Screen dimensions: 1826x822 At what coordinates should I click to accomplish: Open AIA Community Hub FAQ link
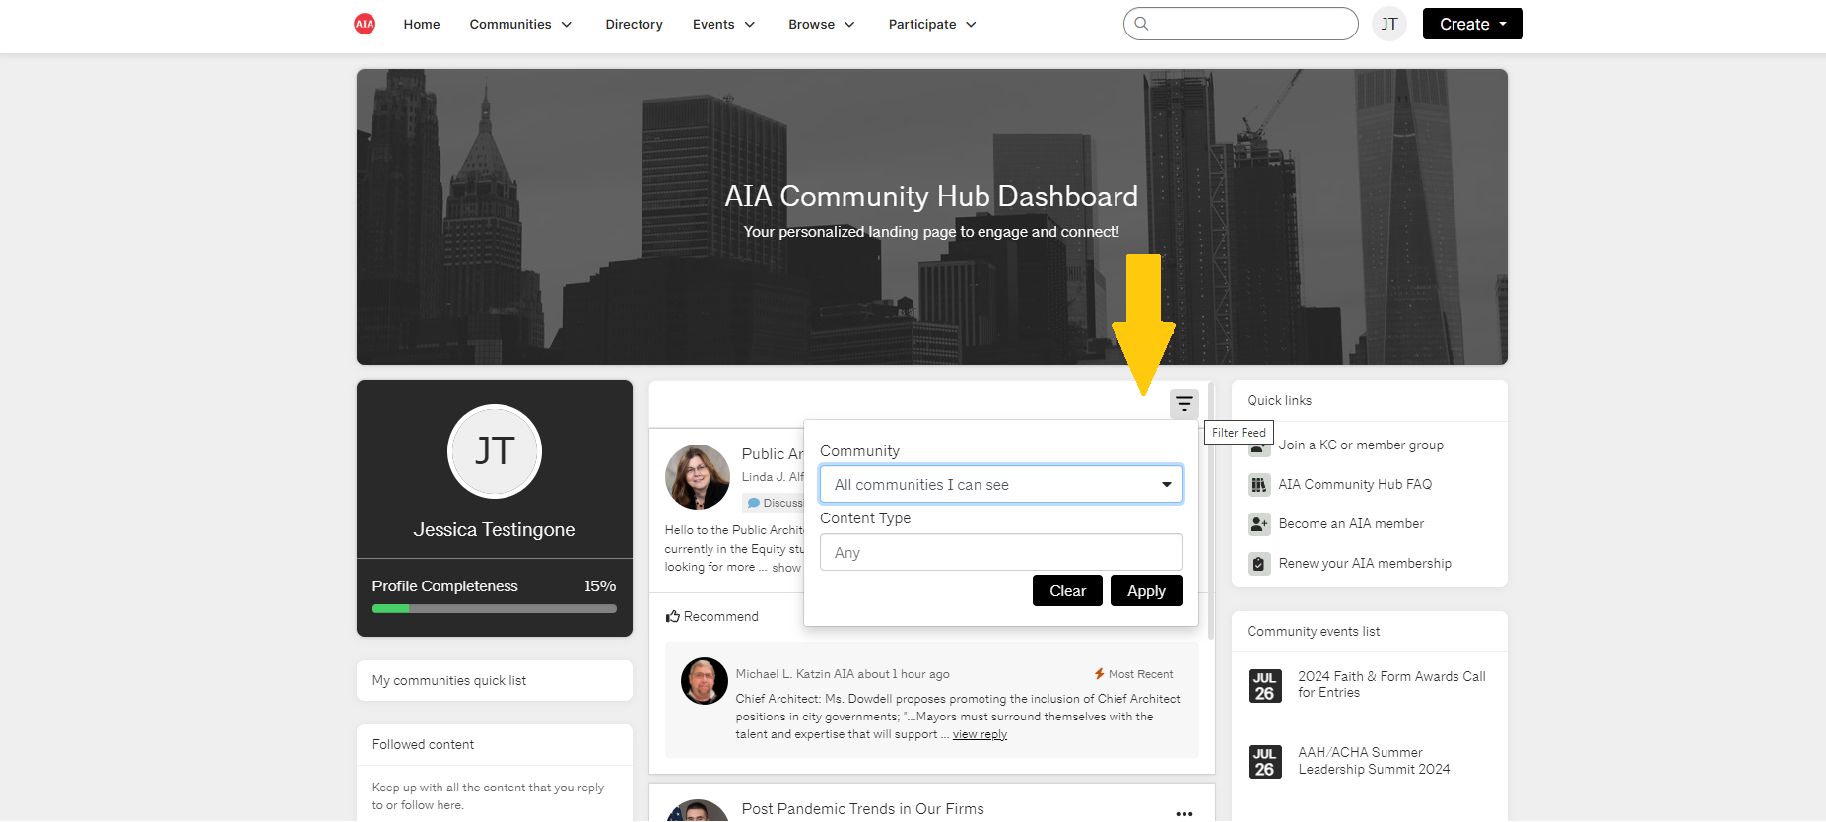coord(1355,484)
